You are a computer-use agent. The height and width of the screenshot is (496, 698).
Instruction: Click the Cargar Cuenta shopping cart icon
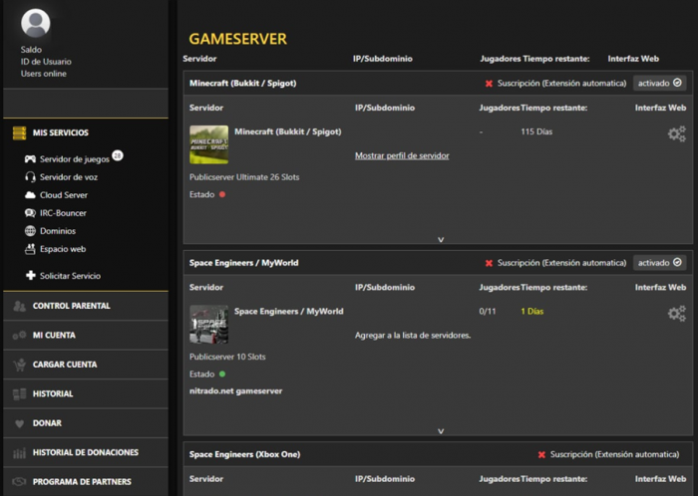19,365
